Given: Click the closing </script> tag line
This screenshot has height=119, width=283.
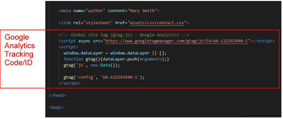Looking at the screenshot, I should [x=70, y=84].
